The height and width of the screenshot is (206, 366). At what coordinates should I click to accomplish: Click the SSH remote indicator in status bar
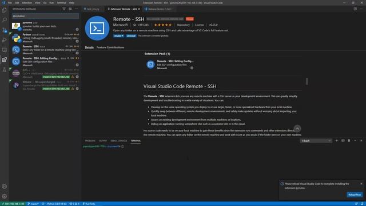click(x=13, y=204)
